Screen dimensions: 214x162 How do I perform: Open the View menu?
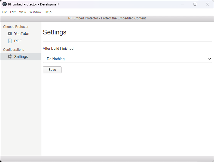pyautogui.click(x=23, y=12)
